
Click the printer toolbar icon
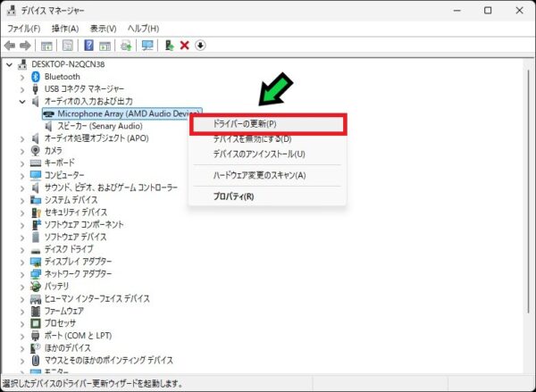pyautogui.click(x=126, y=46)
